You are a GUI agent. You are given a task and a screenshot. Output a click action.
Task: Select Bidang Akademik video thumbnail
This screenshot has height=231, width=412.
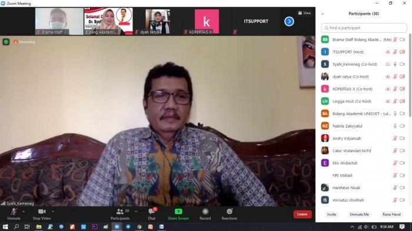pyautogui.click(x=108, y=22)
